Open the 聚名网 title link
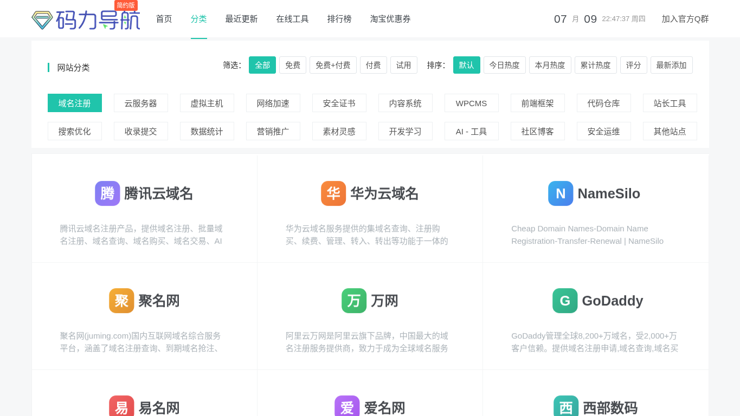 click(x=159, y=301)
